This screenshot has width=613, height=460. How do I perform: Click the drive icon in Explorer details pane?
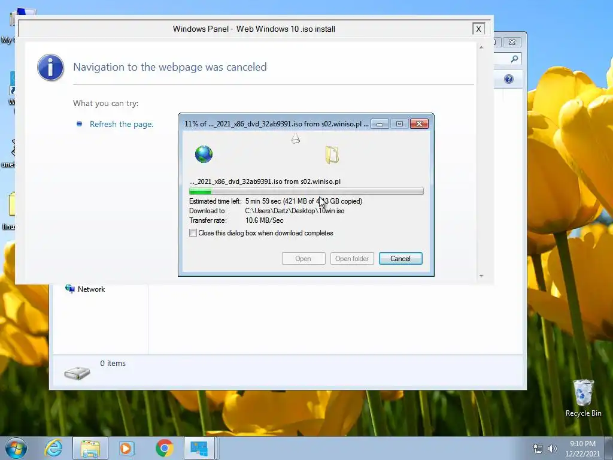pyautogui.click(x=77, y=373)
